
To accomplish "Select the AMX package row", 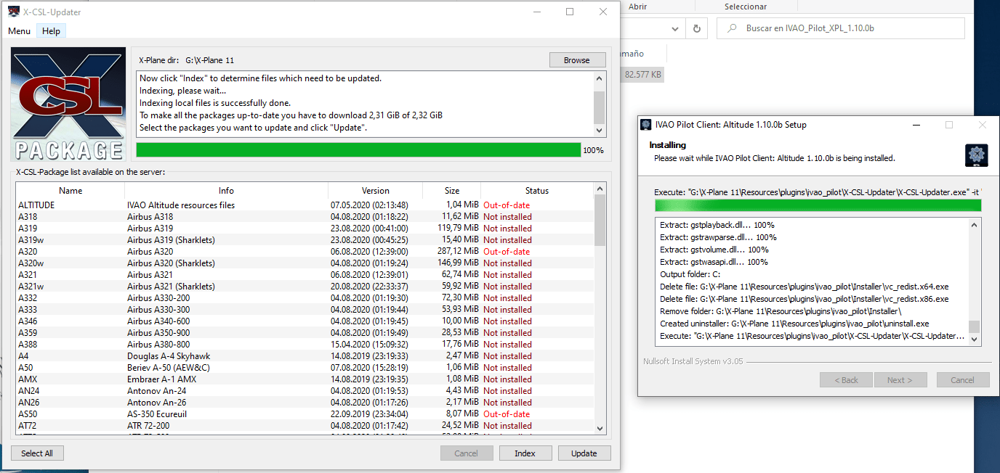I will coord(305,379).
